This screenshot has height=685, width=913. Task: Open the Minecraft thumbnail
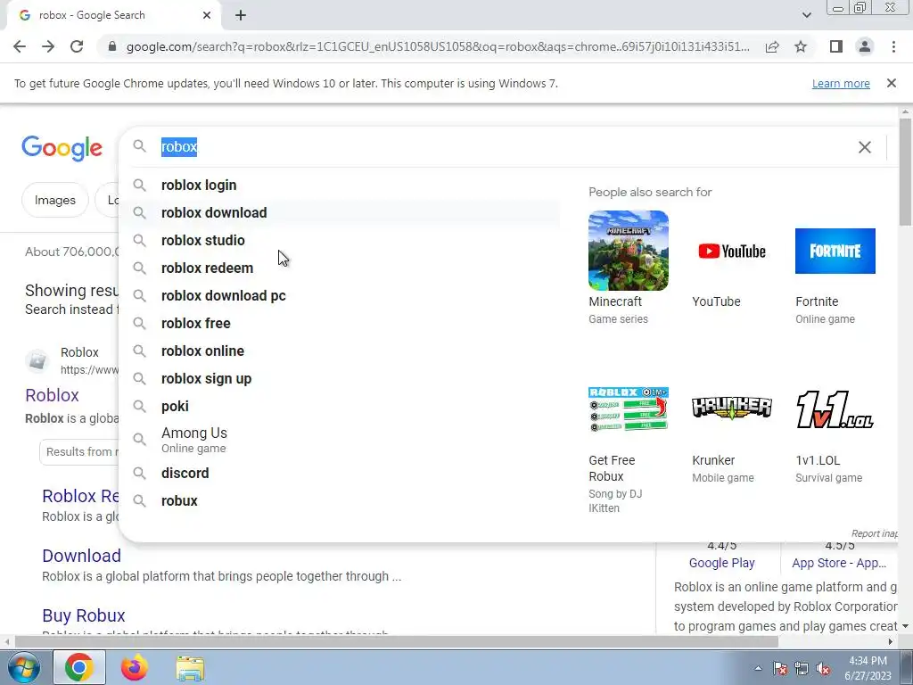[x=629, y=251]
